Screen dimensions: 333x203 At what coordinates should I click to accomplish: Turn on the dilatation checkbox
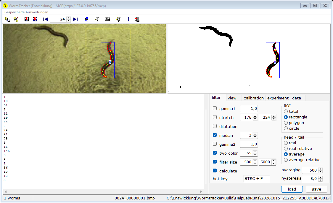pos(215,126)
